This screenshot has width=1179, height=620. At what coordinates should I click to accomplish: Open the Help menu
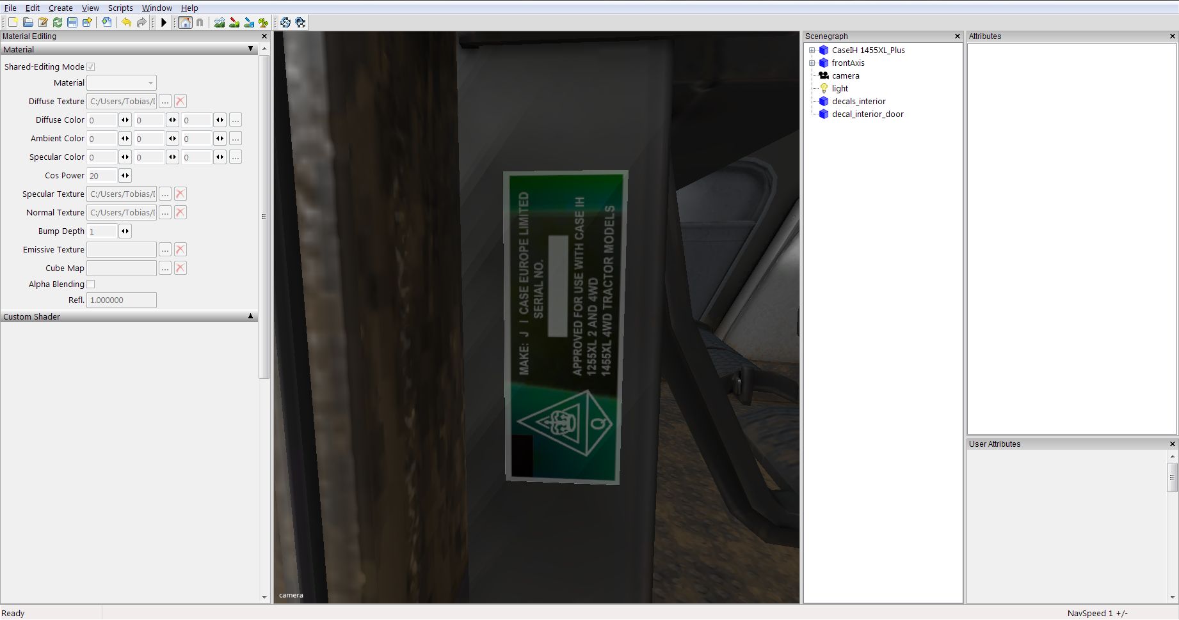coord(189,8)
